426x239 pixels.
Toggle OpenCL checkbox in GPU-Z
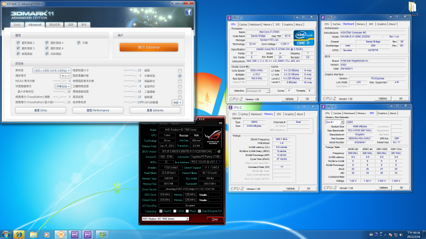tap(161, 211)
